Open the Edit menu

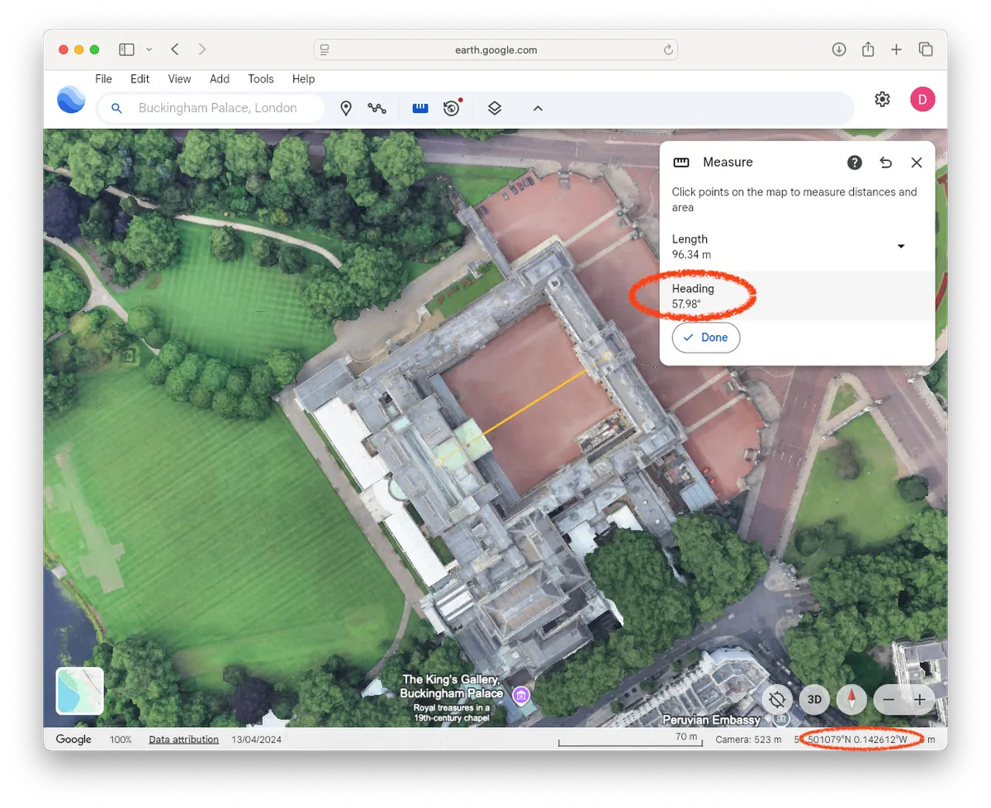tap(140, 79)
